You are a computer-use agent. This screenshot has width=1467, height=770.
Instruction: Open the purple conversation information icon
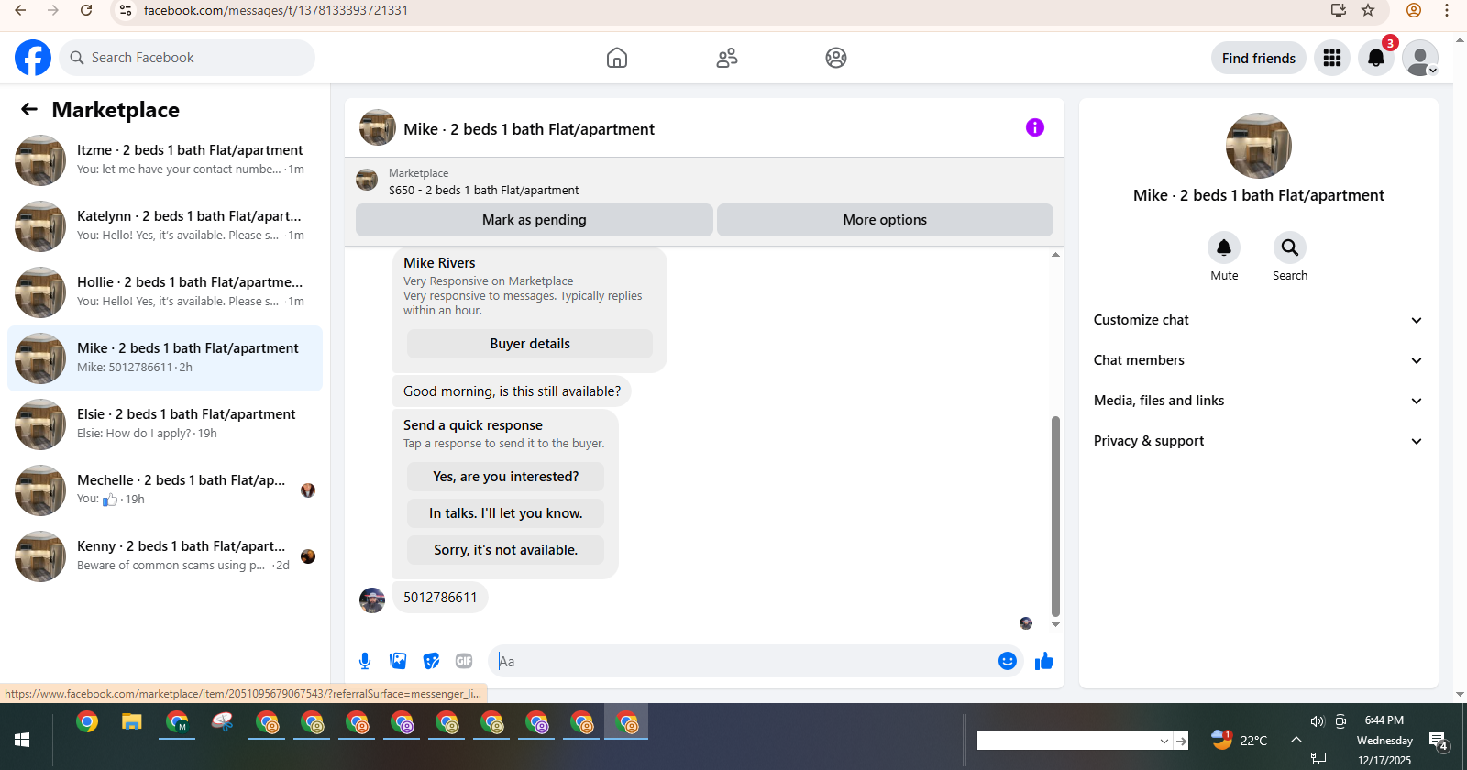[1035, 127]
